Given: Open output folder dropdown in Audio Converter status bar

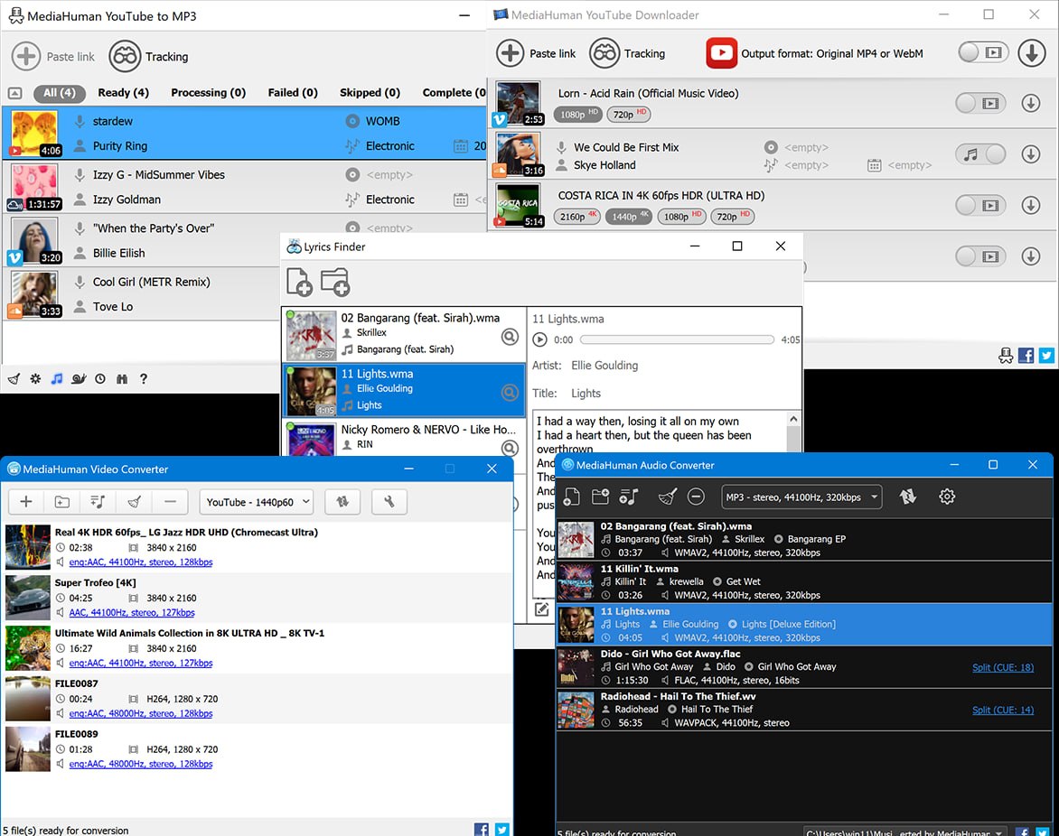Looking at the screenshot, I should click(x=904, y=831).
